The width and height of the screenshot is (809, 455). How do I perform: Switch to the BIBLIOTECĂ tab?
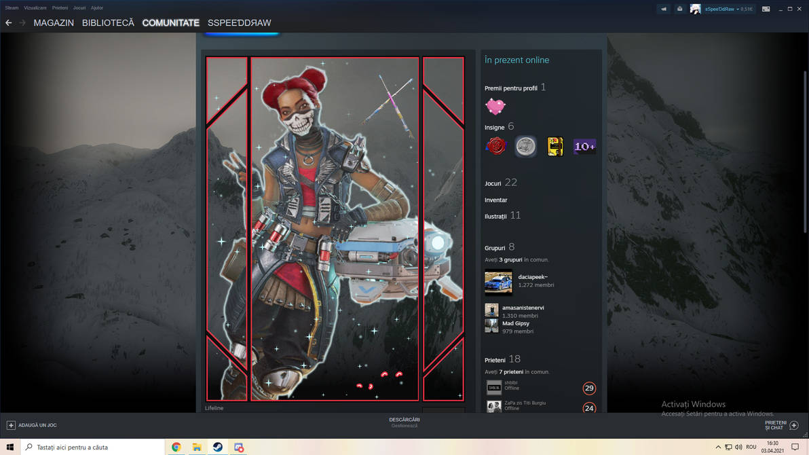[x=108, y=22]
